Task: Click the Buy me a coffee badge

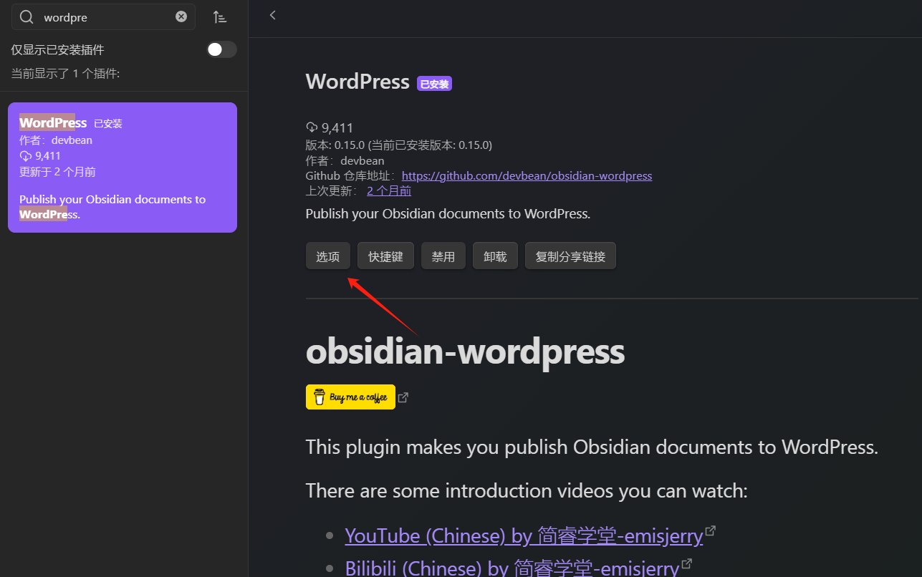Action: click(x=350, y=397)
